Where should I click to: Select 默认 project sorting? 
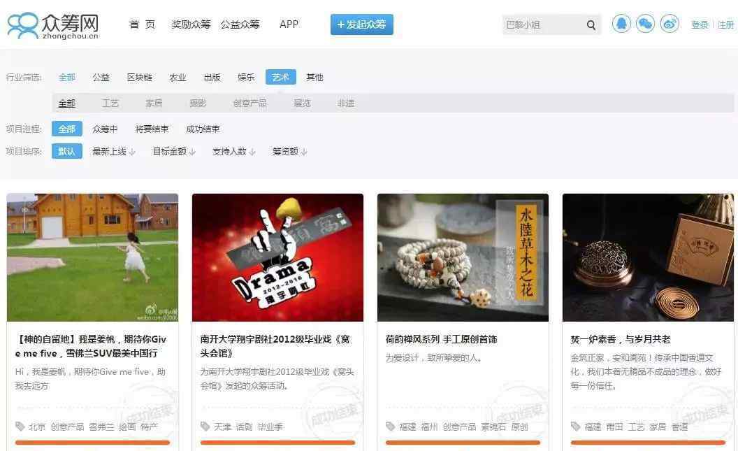pos(67,151)
